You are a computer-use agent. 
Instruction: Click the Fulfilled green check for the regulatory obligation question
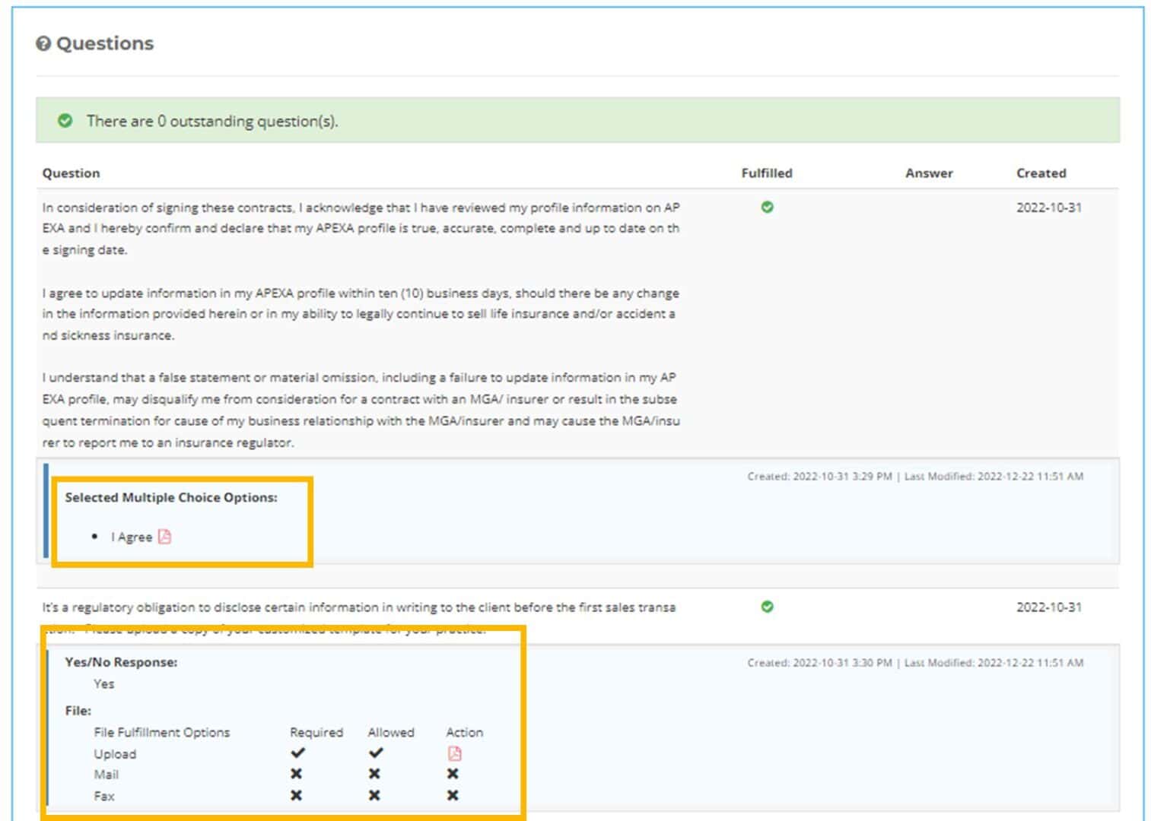tap(767, 607)
